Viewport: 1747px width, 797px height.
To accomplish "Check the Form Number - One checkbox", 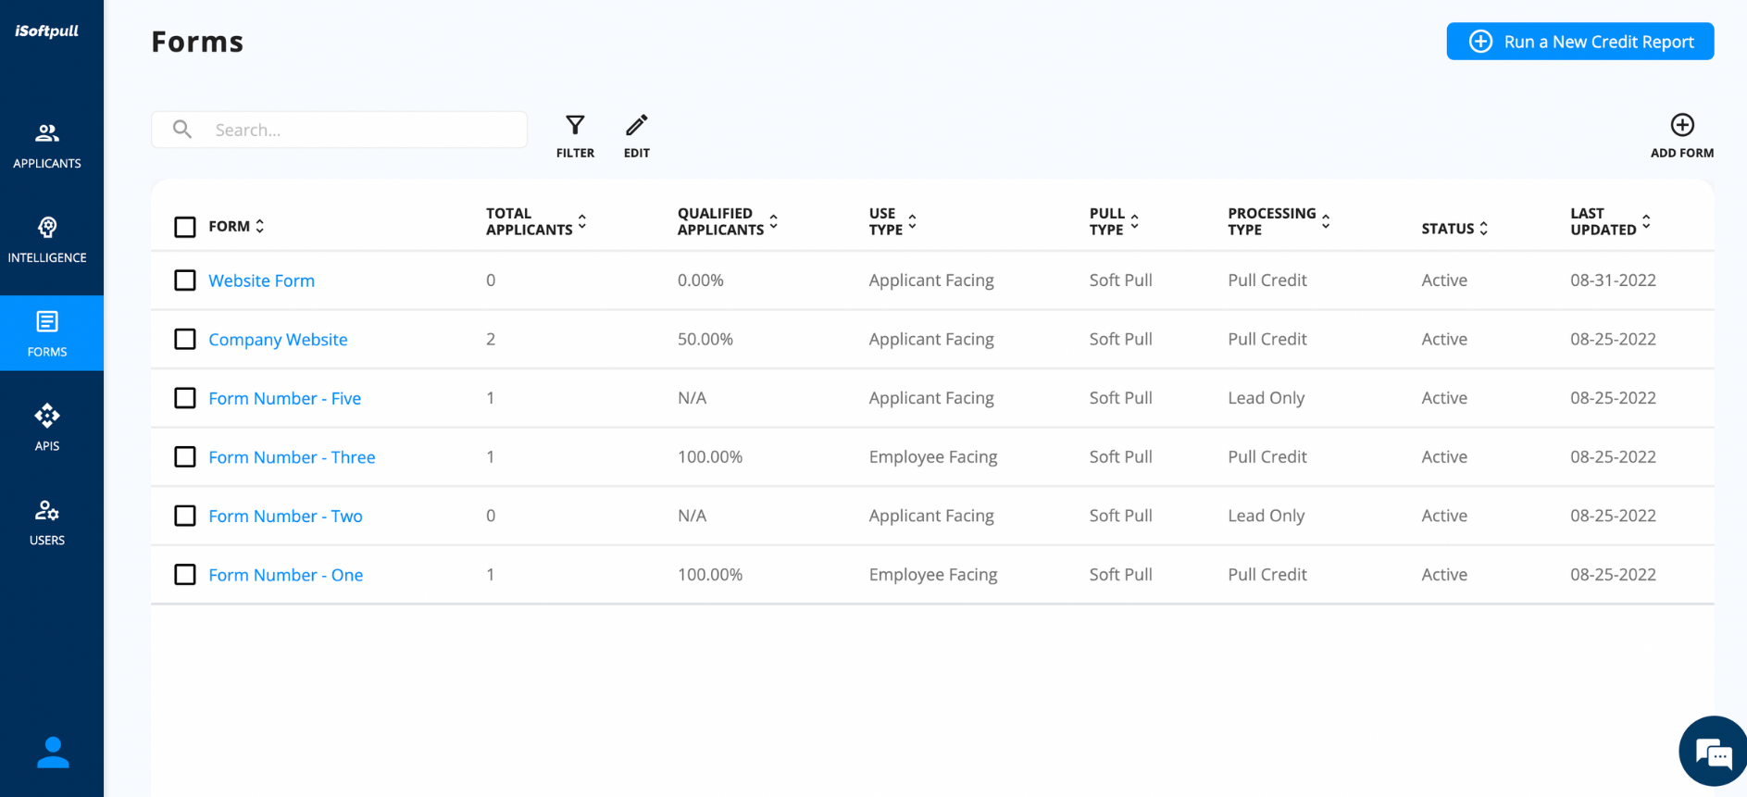I will point(185,575).
